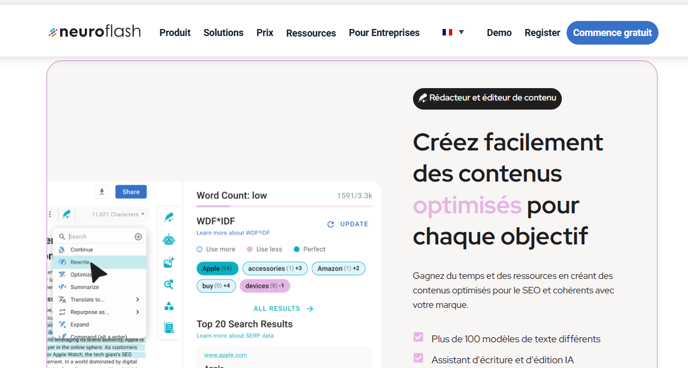Expand the '11,021 Characters' dropdown
Screen dimensions: 688x368
pos(118,214)
